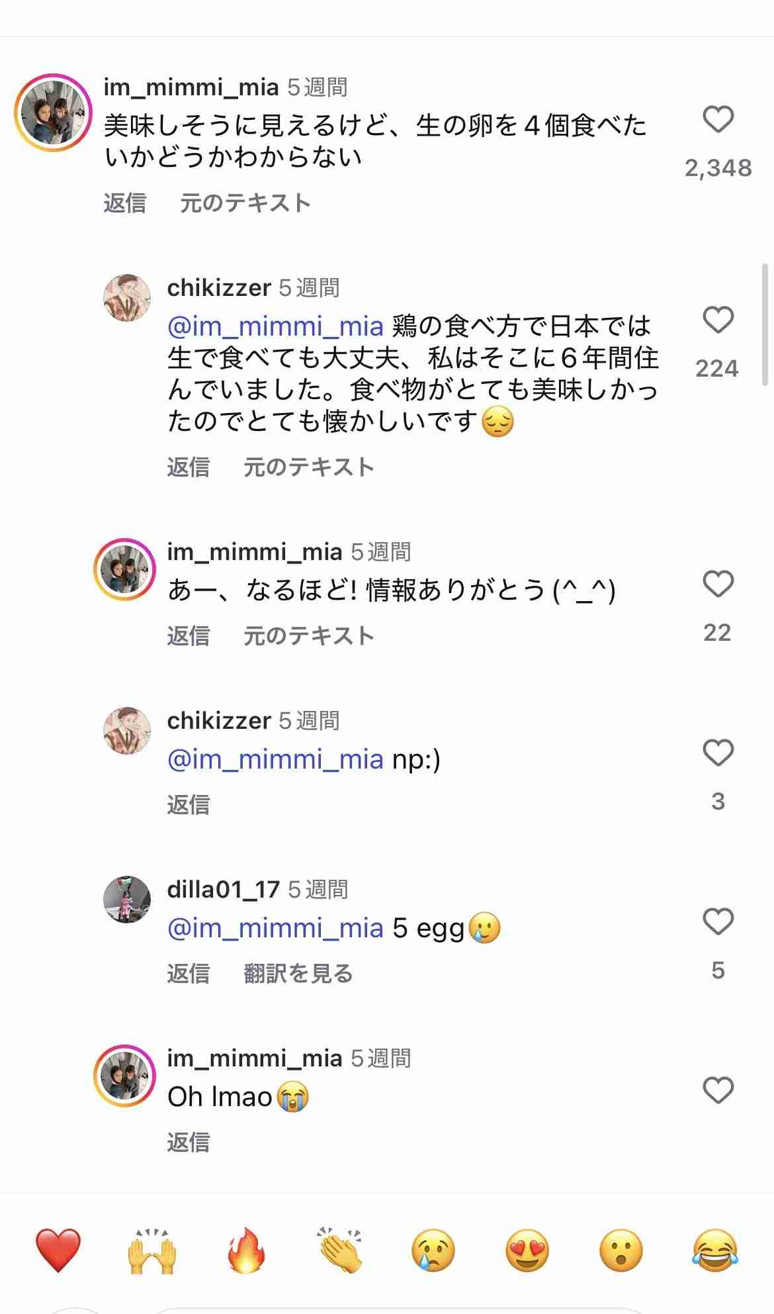Tap the surprised face emoji reaction
Image resolution: width=774 pixels, height=1314 pixels.
click(x=621, y=1250)
